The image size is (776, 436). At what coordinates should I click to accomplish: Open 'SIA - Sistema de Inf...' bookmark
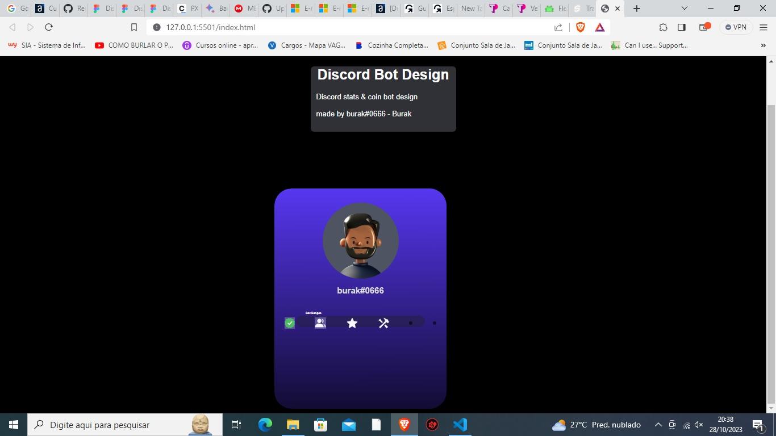(47, 45)
